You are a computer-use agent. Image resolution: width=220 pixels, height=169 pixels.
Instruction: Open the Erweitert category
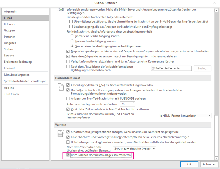tap(25, 68)
